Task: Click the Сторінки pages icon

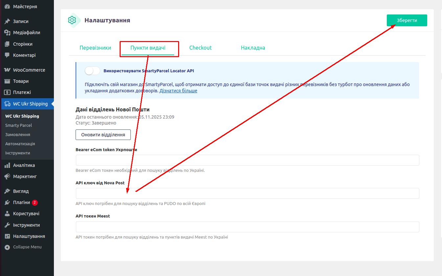Action: point(7,44)
